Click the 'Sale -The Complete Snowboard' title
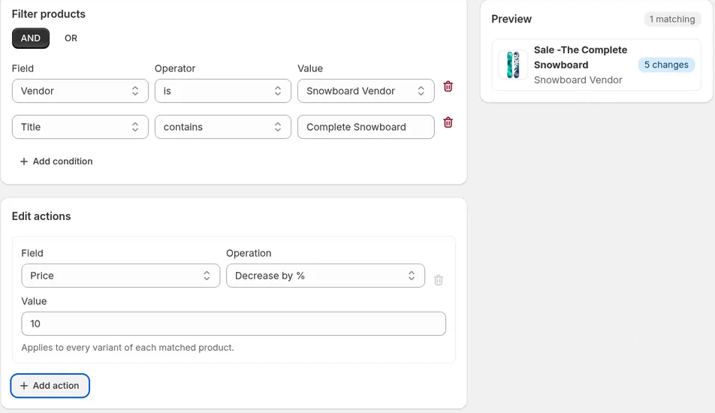This screenshot has width=715, height=413. coord(581,57)
